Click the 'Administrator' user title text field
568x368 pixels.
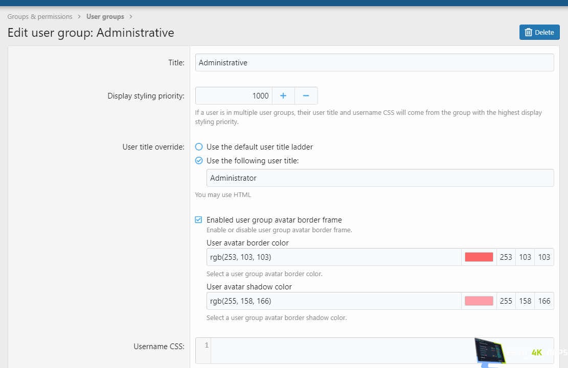[380, 178]
